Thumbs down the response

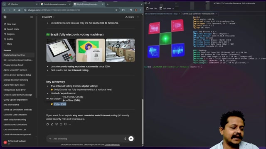[57, 124]
